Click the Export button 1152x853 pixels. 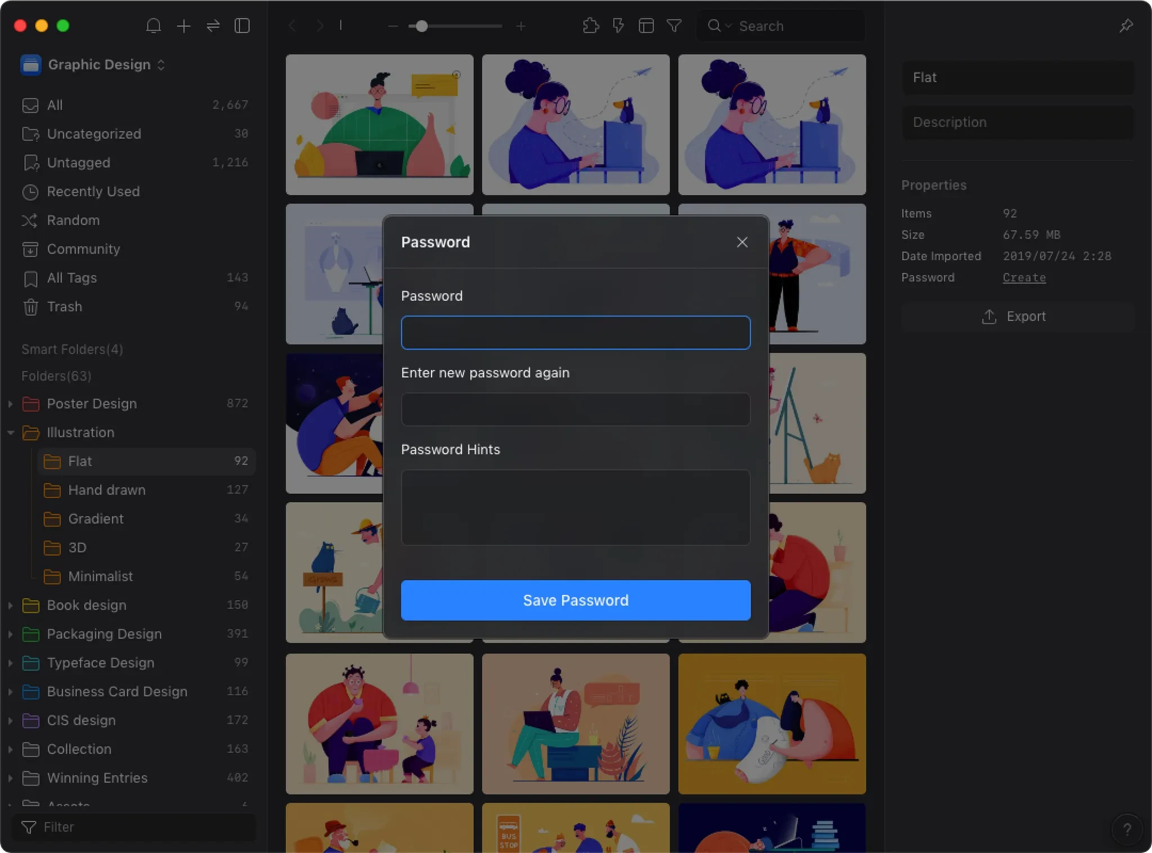coord(1018,317)
